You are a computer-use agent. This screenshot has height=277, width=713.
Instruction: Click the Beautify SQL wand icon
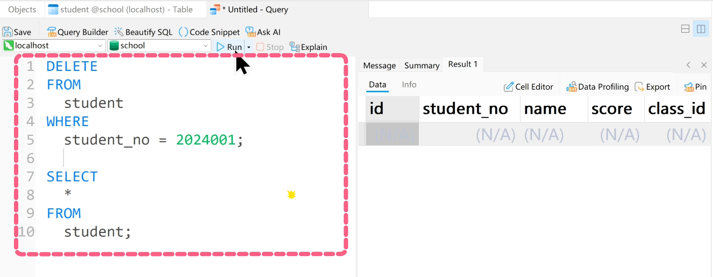[118, 32]
